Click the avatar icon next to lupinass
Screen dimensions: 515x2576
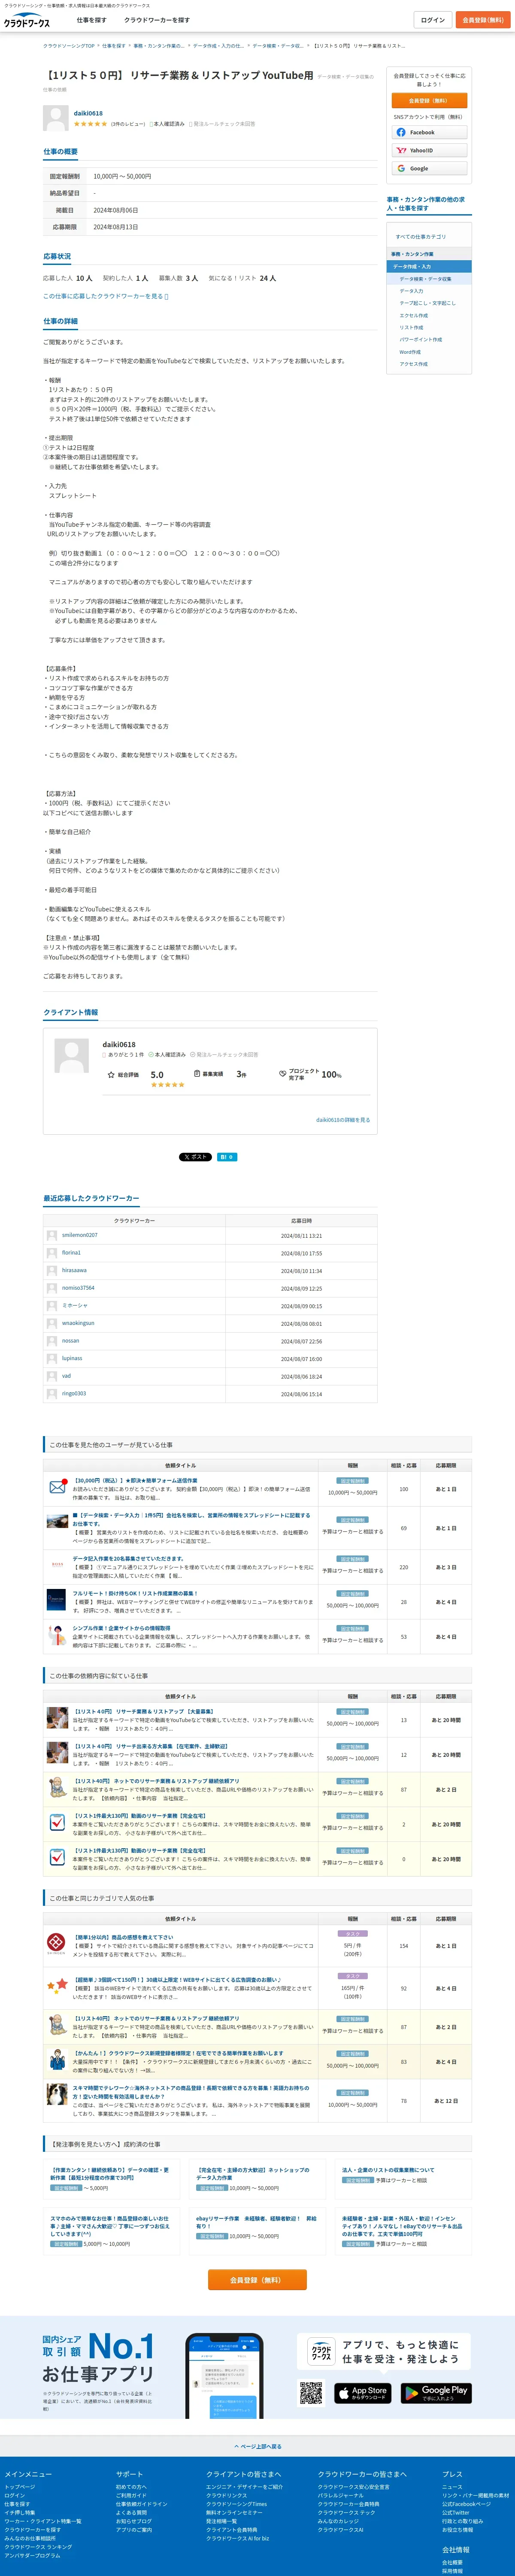click(x=52, y=1358)
